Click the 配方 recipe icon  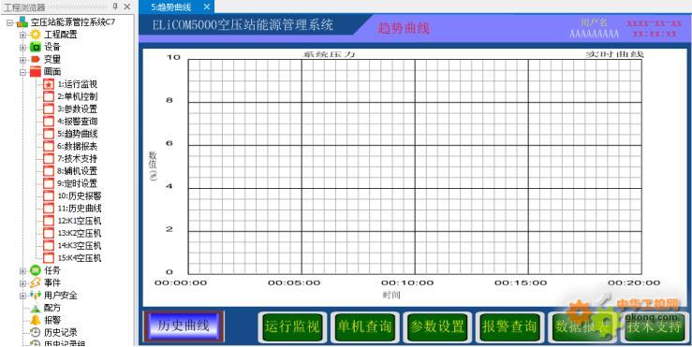click(36, 308)
